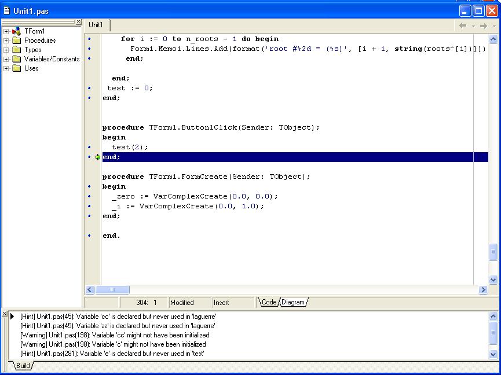The width and height of the screenshot is (501, 375).
Task: Click the green execution point arrow in gutter
Action: coord(97,157)
